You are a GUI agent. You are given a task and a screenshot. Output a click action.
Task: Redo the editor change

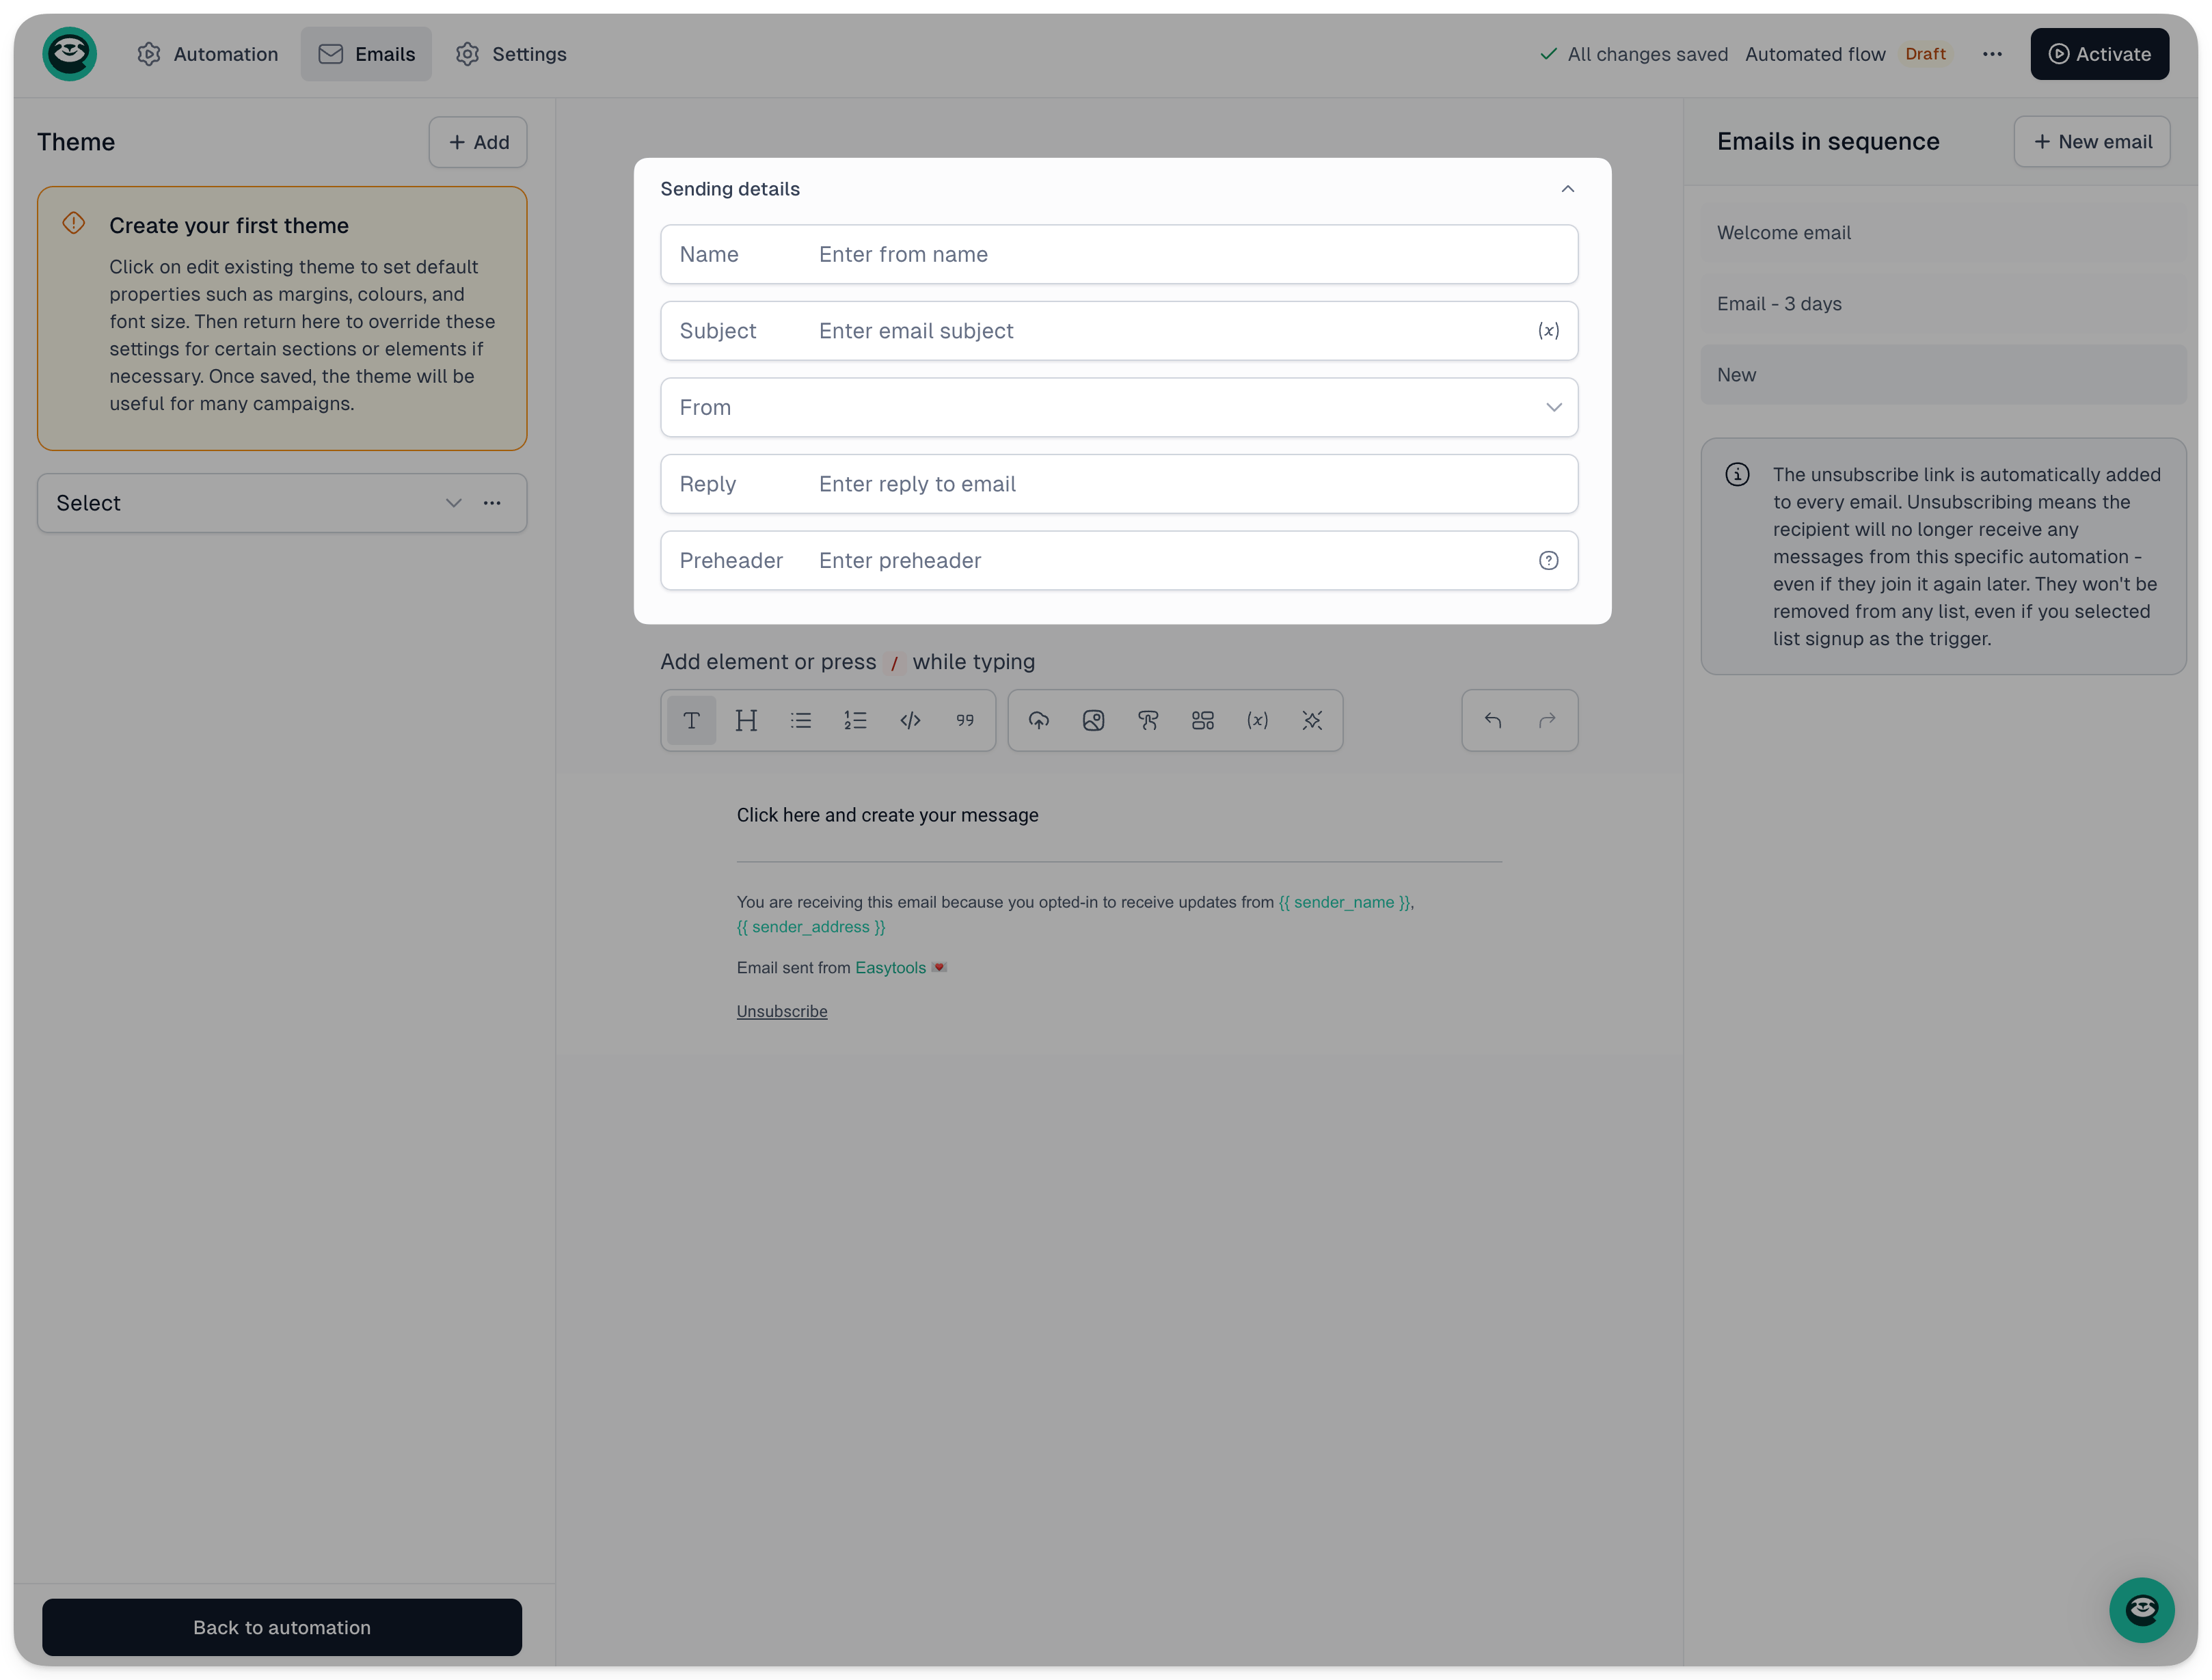pos(1547,720)
